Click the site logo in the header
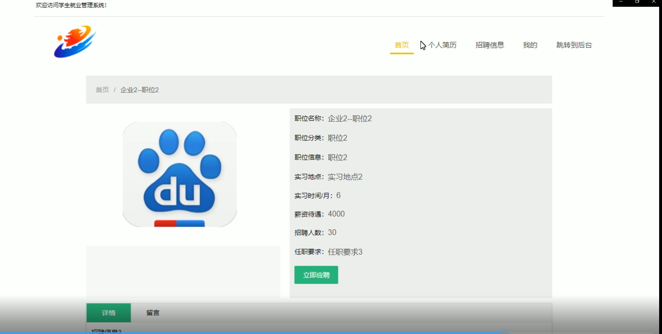662x334 pixels. [x=75, y=41]
